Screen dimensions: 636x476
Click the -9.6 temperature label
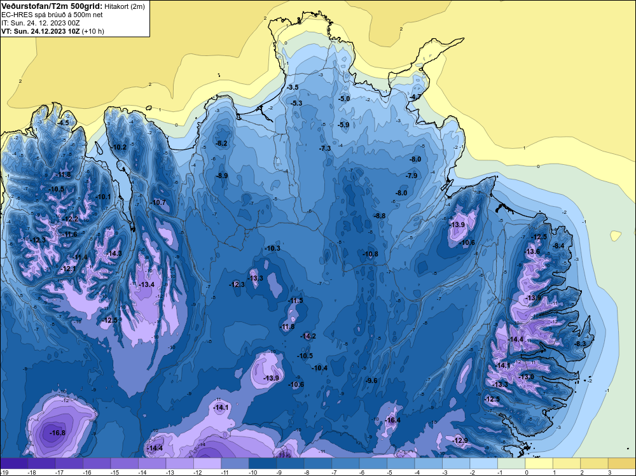(371, 381)
